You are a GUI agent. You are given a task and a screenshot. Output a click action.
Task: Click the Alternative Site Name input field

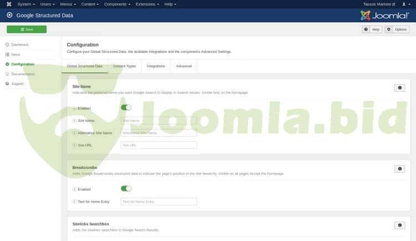[159, 133]
